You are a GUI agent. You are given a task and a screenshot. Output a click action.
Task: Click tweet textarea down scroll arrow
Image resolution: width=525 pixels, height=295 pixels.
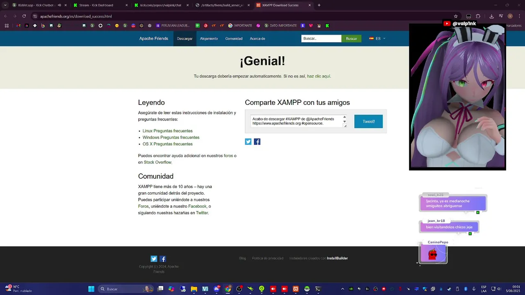[345, 122]
